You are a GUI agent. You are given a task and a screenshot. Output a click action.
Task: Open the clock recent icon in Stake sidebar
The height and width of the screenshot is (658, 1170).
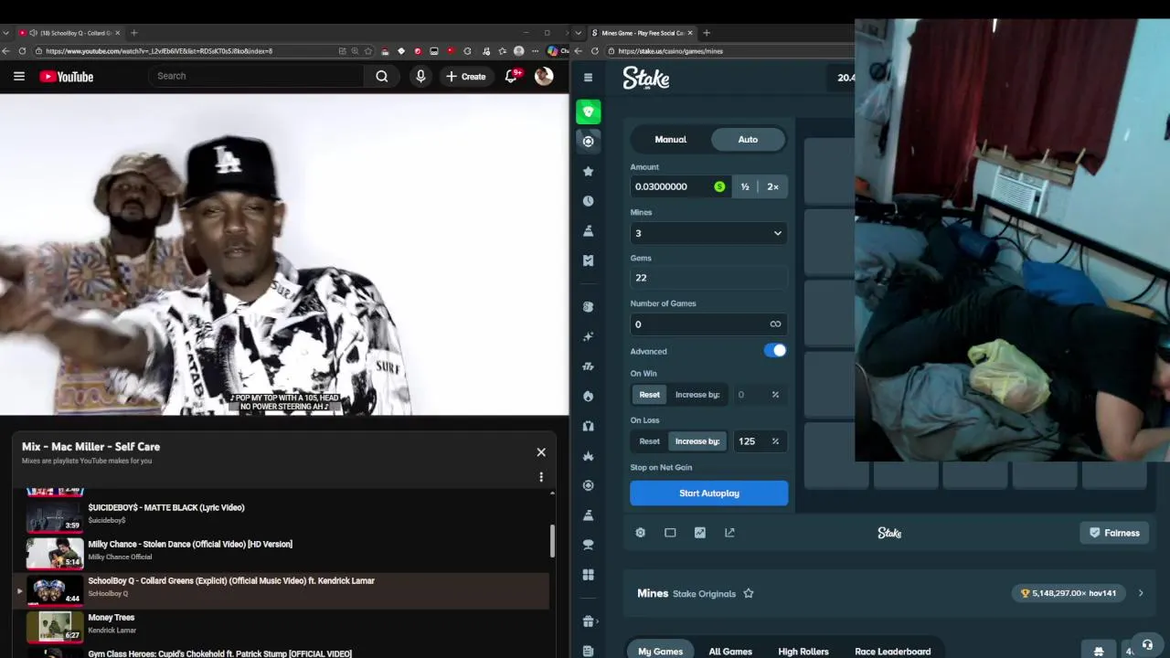click(x=588, y=201)
